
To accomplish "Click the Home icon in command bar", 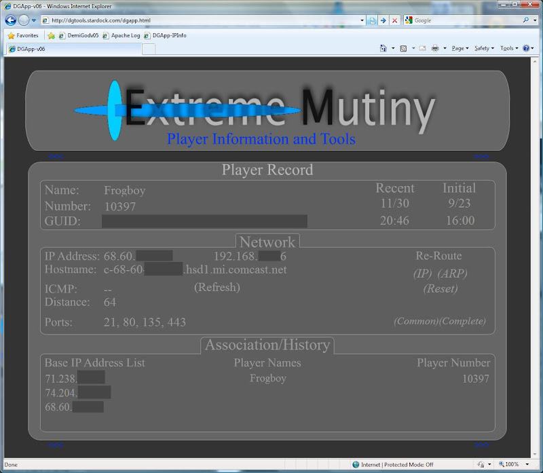I will [383, 48].
